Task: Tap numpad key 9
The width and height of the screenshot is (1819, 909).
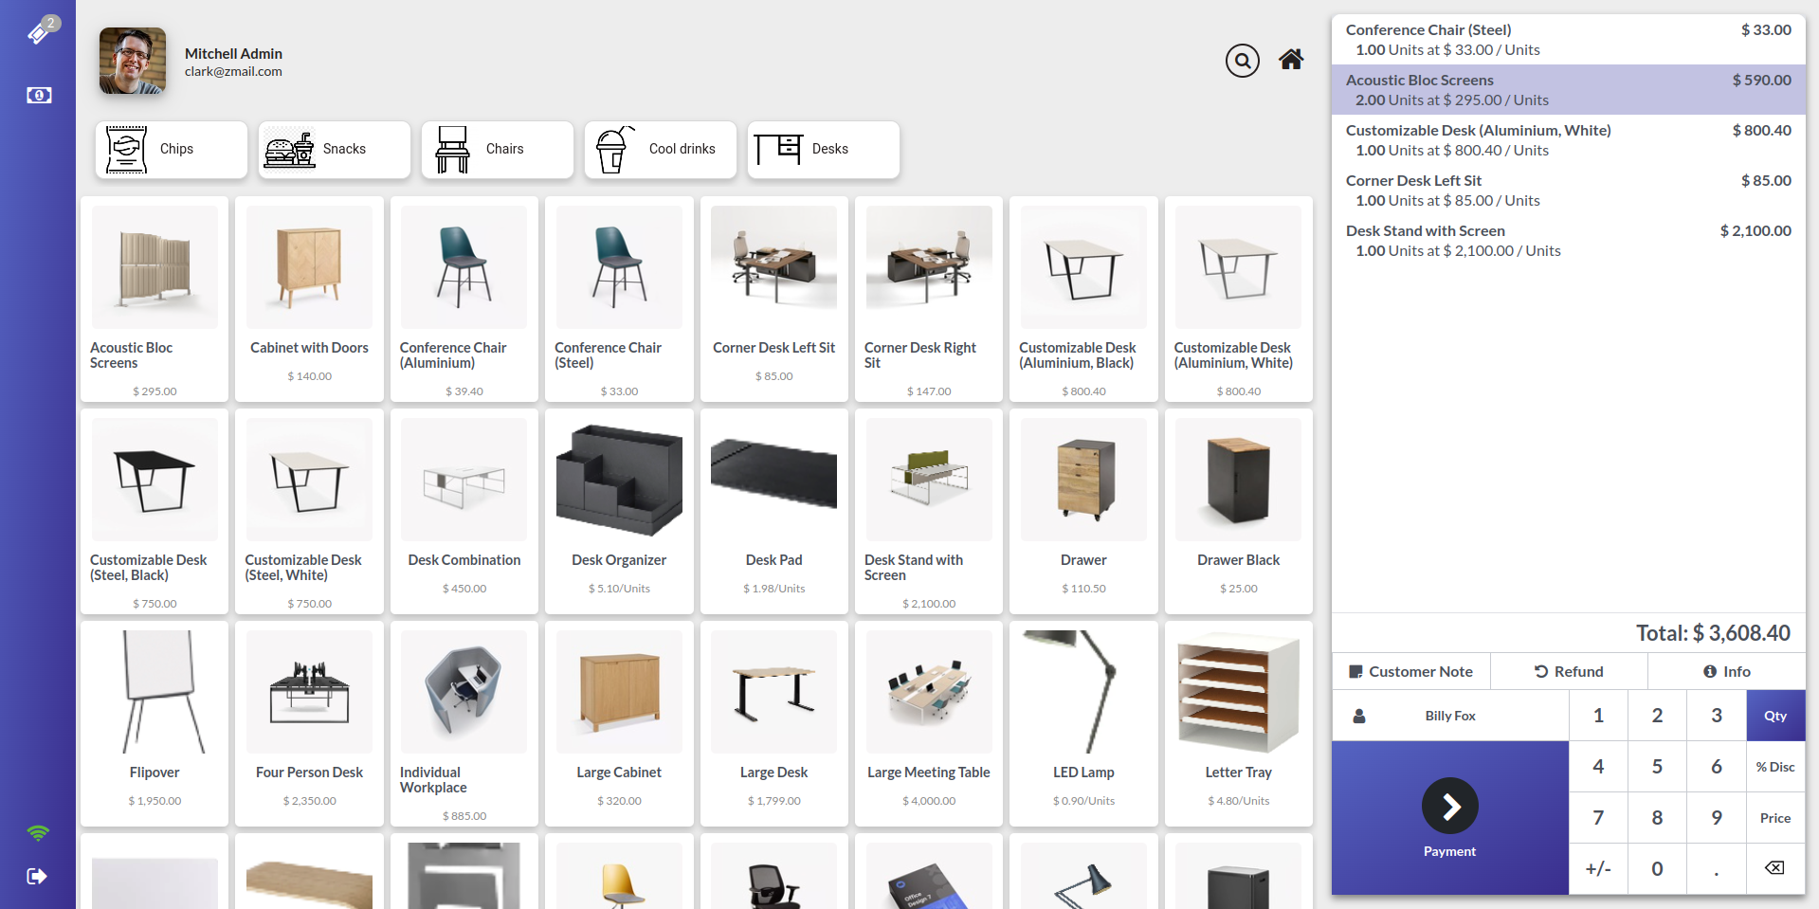Action: [1717, 818]
